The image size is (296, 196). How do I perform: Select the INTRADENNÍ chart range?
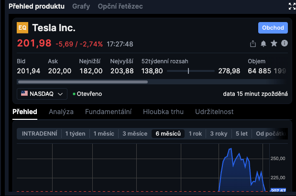[x=40, y=134]
